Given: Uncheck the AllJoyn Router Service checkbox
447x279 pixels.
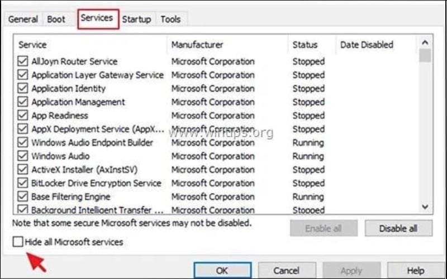Looking at the screenshot, I should pyautogui.click(x=23, y=61).
